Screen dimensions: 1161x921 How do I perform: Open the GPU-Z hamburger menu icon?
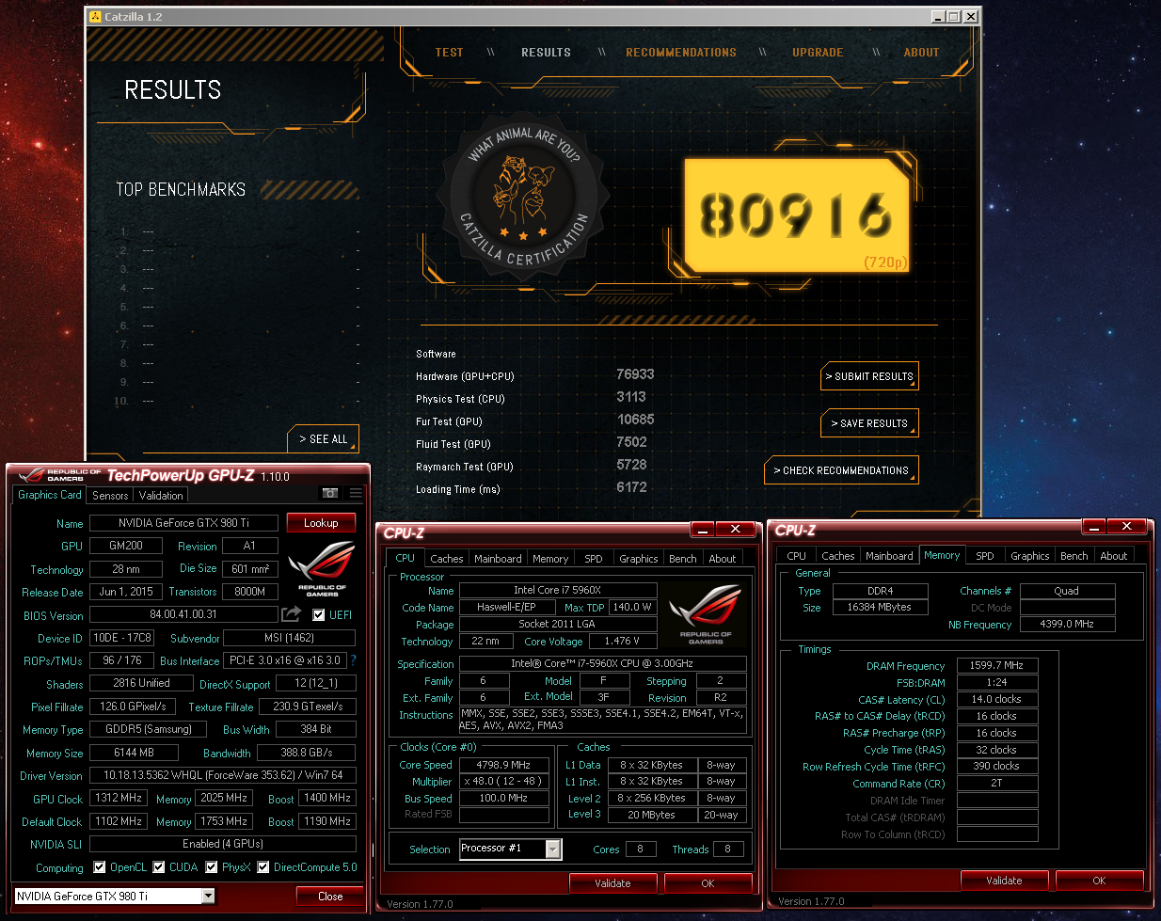pyautogui.click(x=356, y=493)
